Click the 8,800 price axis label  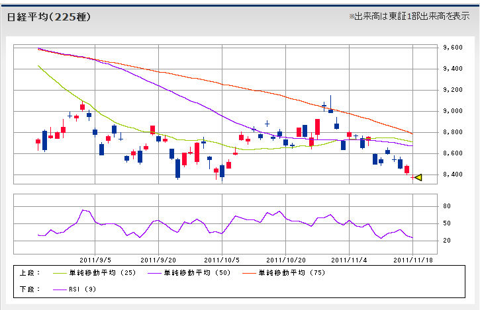[452, 132]
